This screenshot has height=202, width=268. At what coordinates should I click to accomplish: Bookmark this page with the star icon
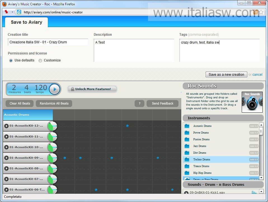tap(261, 12)
